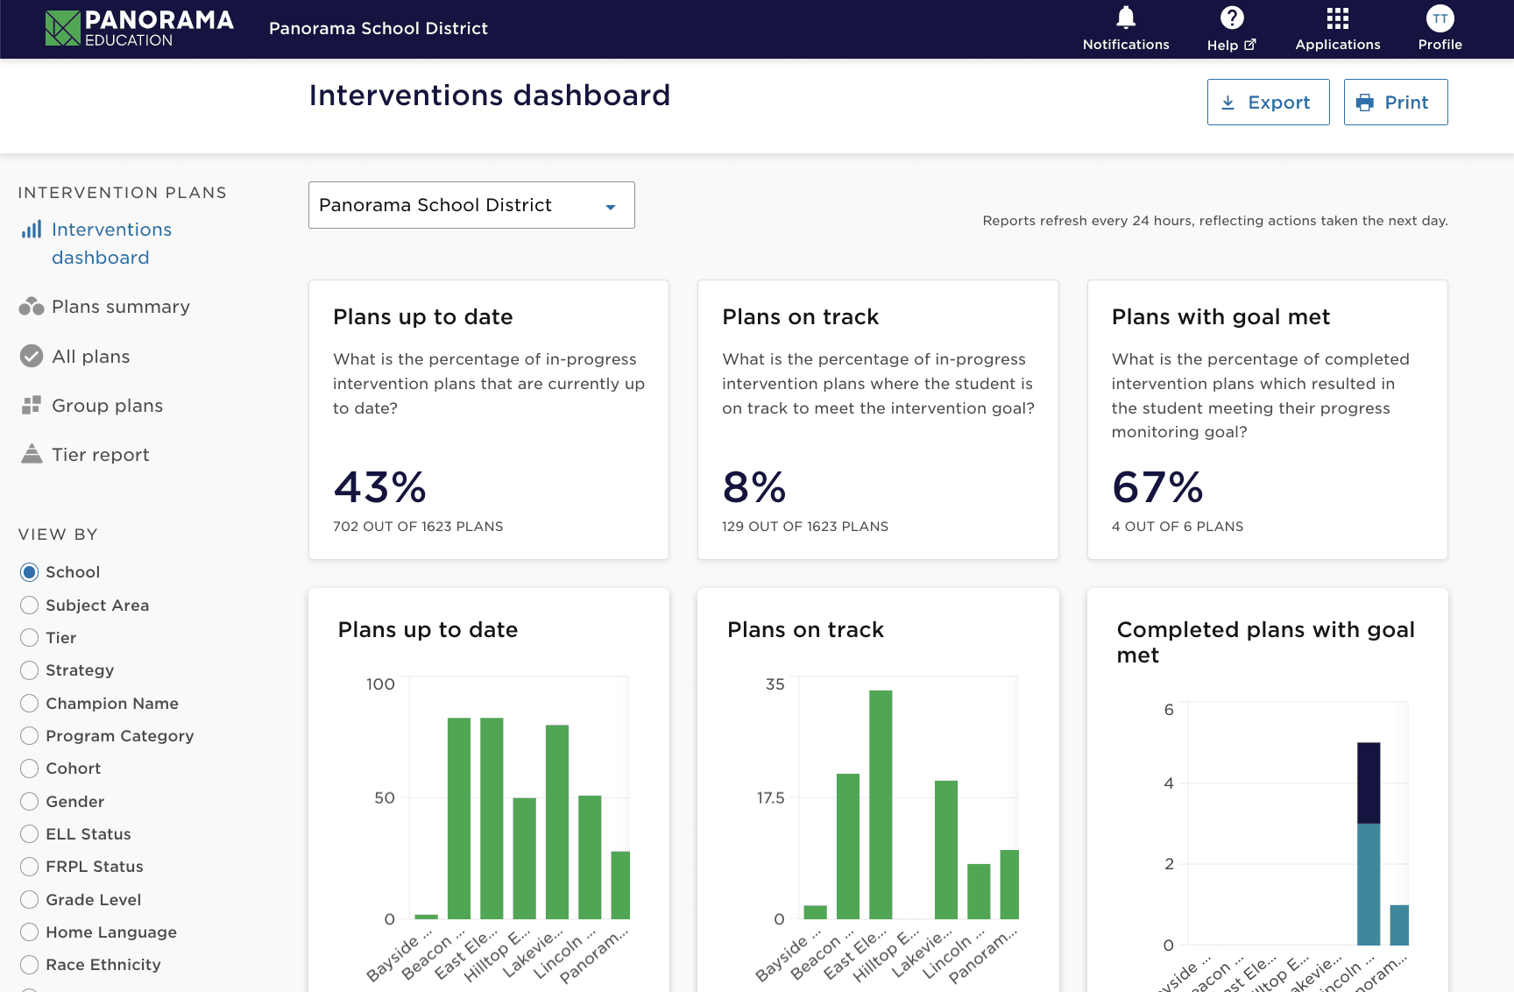The image size is (1514, 992).
Task: Click the Beacon bar in Plans on track chart
Action: click(848, 847)
